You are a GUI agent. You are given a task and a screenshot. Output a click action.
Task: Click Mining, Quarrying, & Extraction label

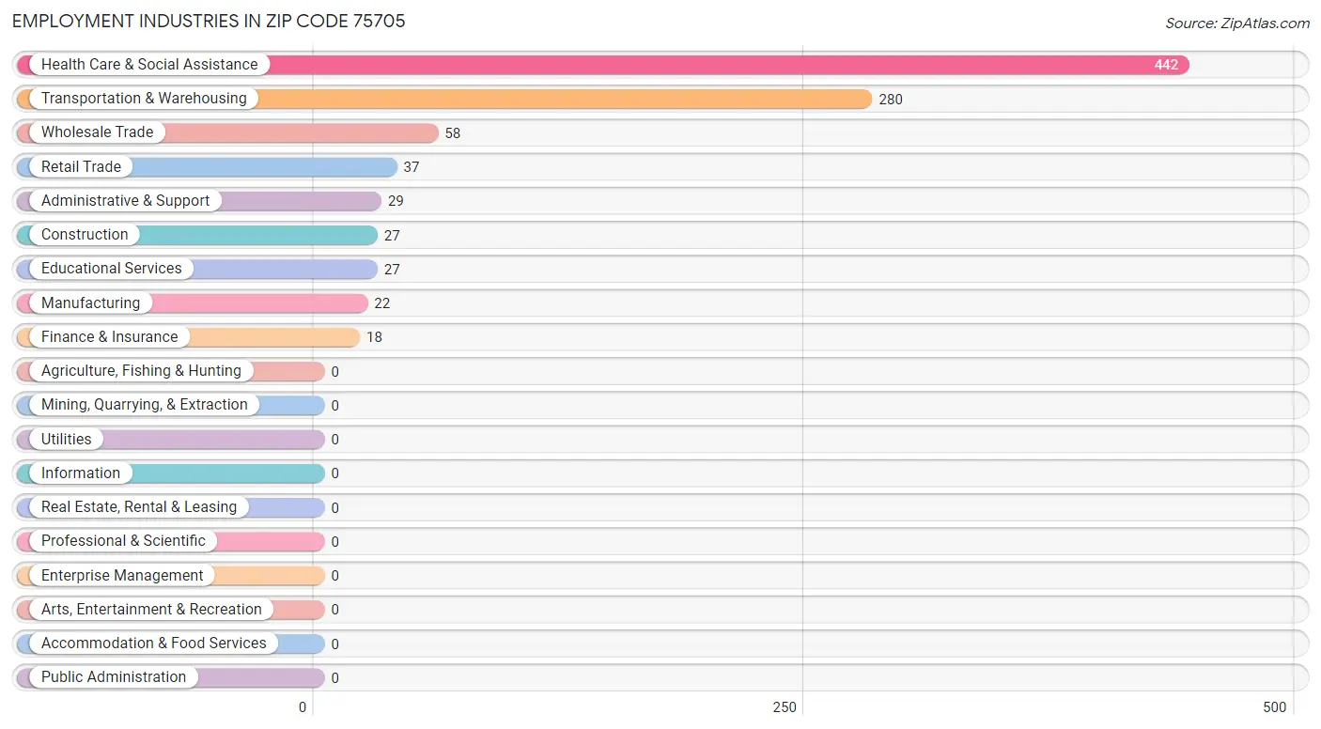coord(145,405)
